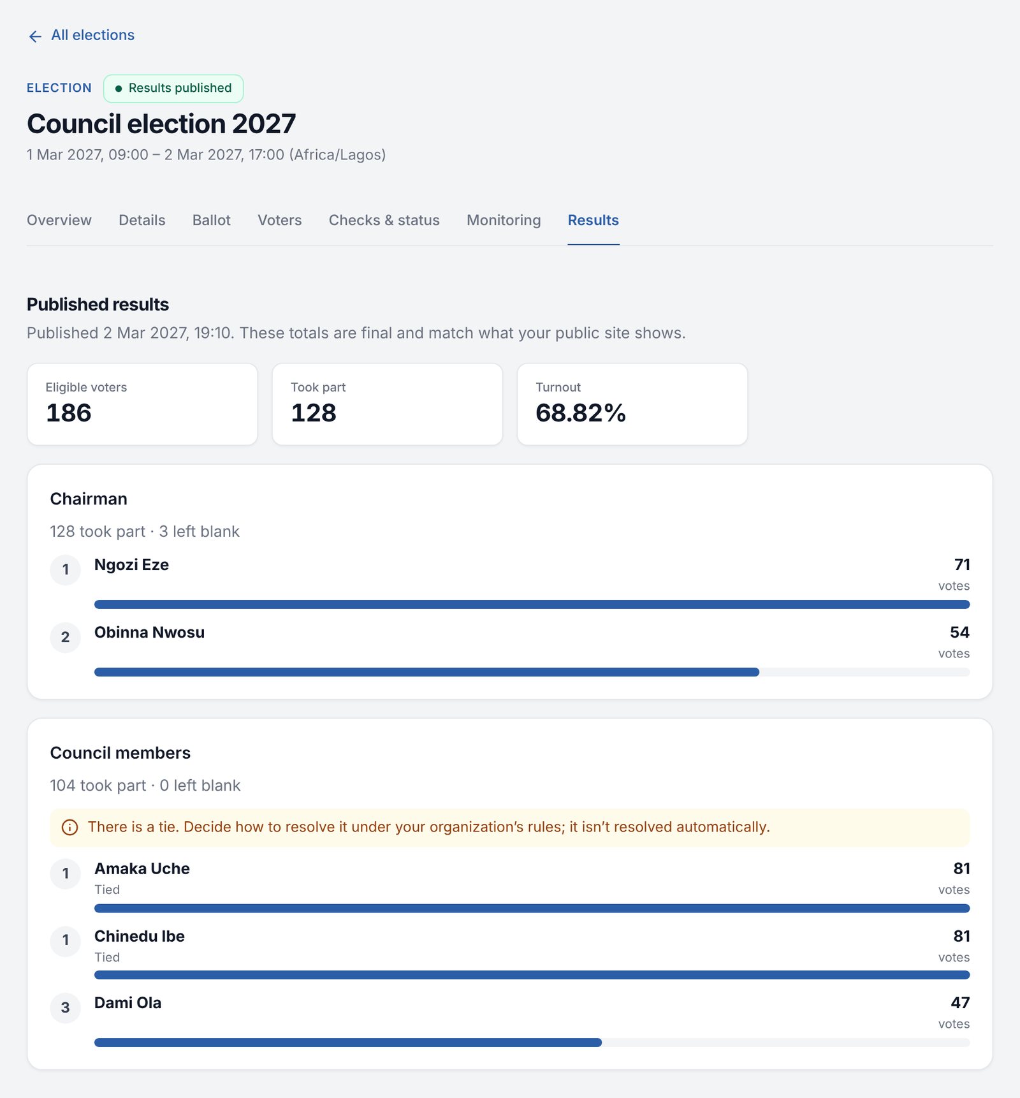Screen dimensions: 1020x1098
Task: Click the '104 took part · 0 left blank' line
Action: coord(145,786)
